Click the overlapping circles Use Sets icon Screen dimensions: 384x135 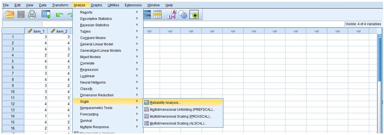pyautogui.click(x=183, y=15)
